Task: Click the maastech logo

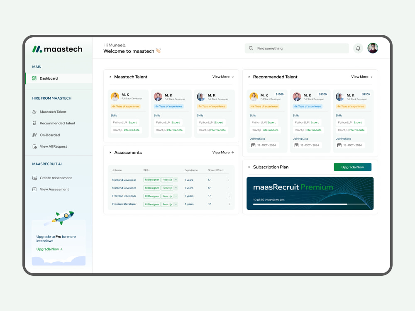Action: [x=57, y=49]
